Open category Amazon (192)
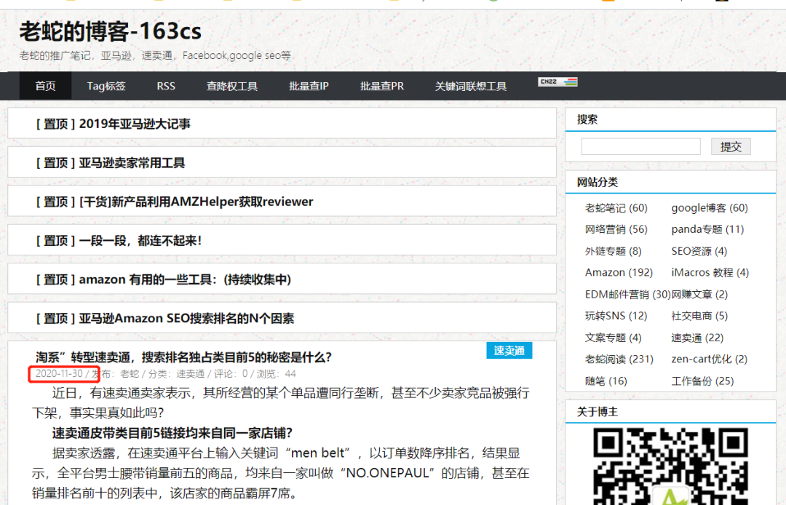The image size is (786, 505). [619, 273]
